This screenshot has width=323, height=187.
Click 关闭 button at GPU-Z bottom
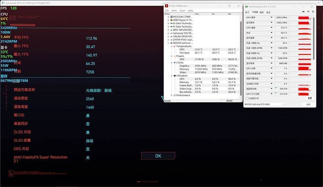pyautogui.click(x=308, y=105)
